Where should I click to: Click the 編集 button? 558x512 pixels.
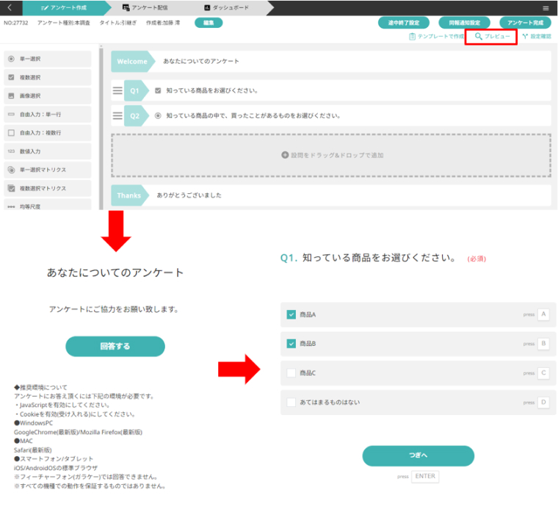pyautogui.click(x=209, y=23)
